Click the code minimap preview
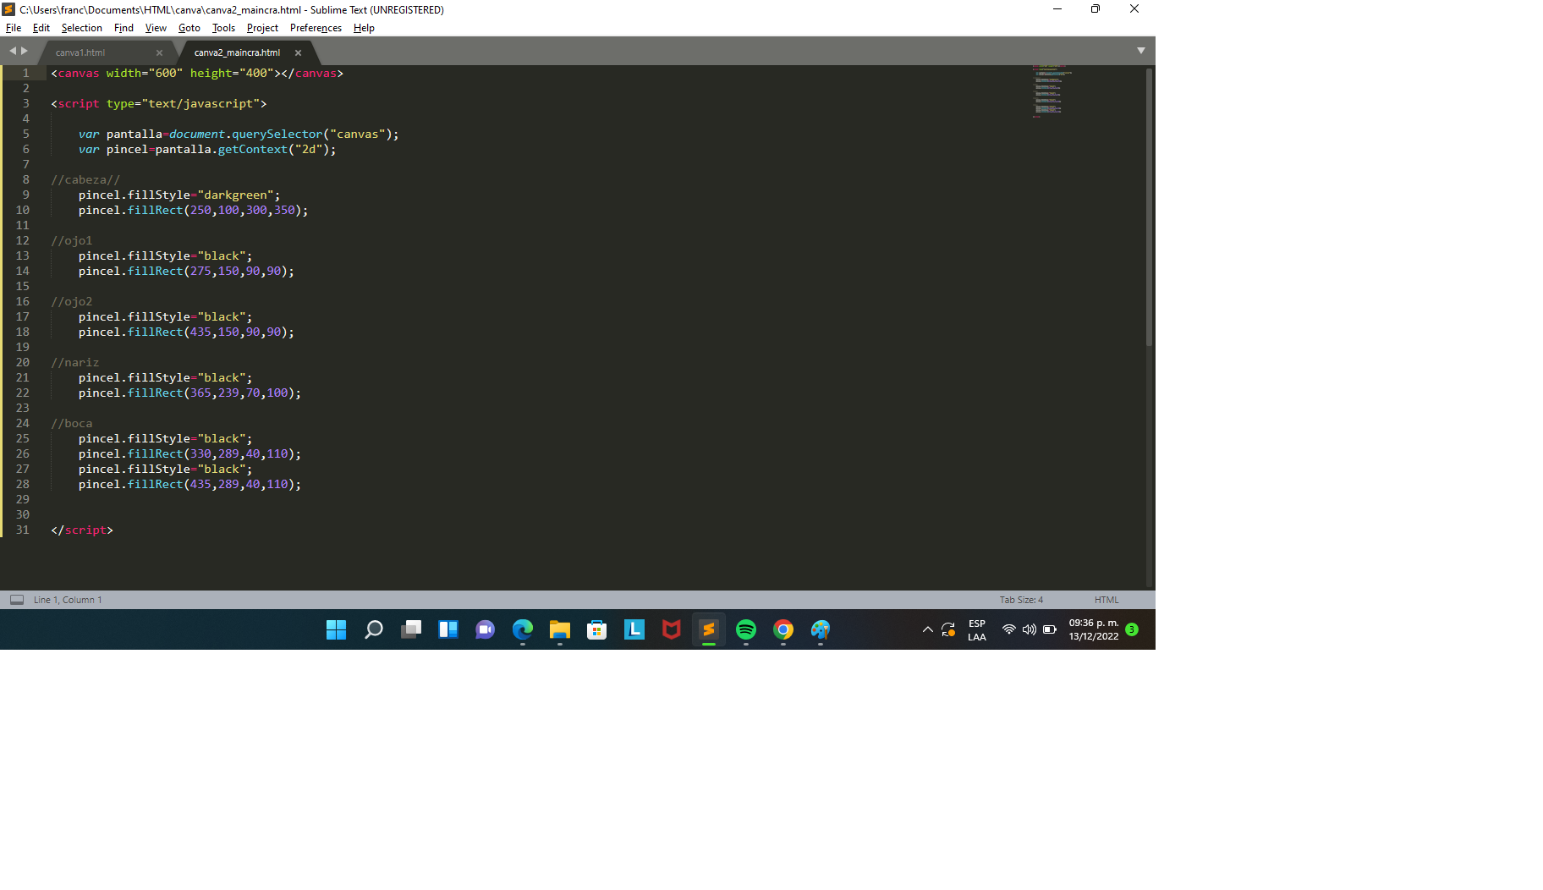 click(1052, 91)
